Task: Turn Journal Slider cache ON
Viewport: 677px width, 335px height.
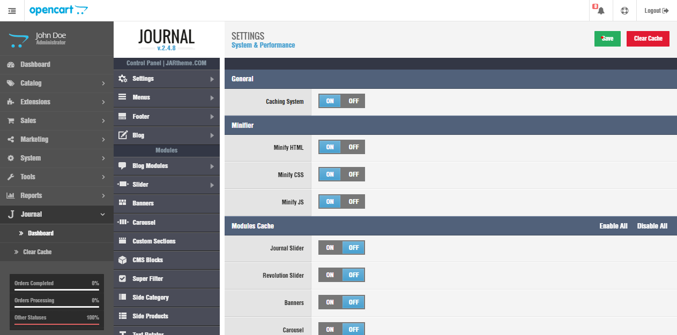Action: point(330,248)
